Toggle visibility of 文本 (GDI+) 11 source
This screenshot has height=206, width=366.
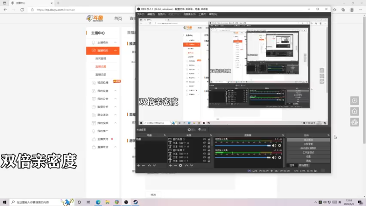point(205,143)
